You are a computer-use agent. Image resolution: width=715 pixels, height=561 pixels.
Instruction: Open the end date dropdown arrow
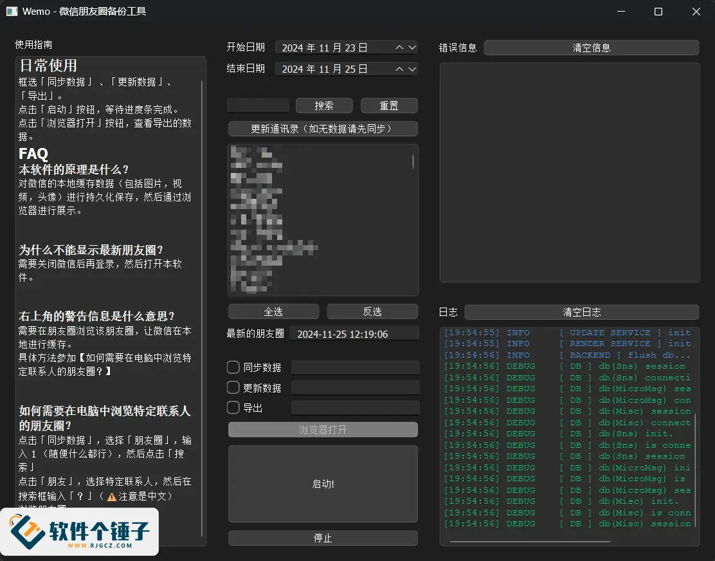[x=412, y=69]
